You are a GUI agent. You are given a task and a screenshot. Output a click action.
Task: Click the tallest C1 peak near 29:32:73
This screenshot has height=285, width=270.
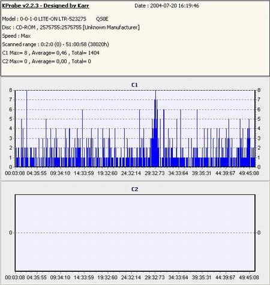coord(155,128)
